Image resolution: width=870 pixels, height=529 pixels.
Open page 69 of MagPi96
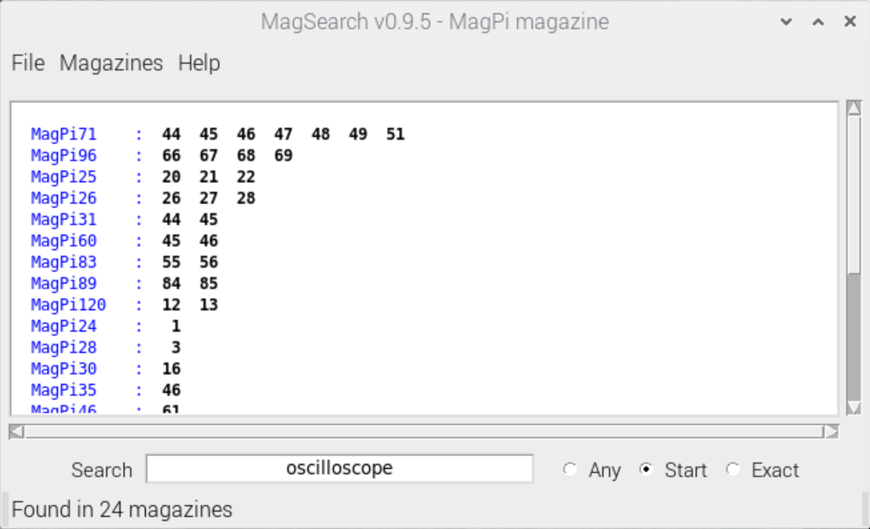coord(283,155)
